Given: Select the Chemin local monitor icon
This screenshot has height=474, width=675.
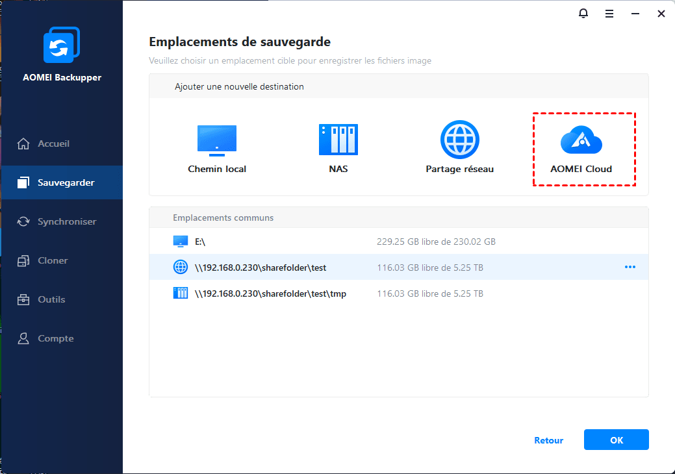Looking at the screenshot, I should (217, 141).
